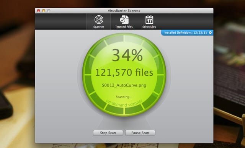Screen dimensions: 245x148
Task: Switch to the Schedules tab label
Action: pyautogui.click(x=149, y=27)
